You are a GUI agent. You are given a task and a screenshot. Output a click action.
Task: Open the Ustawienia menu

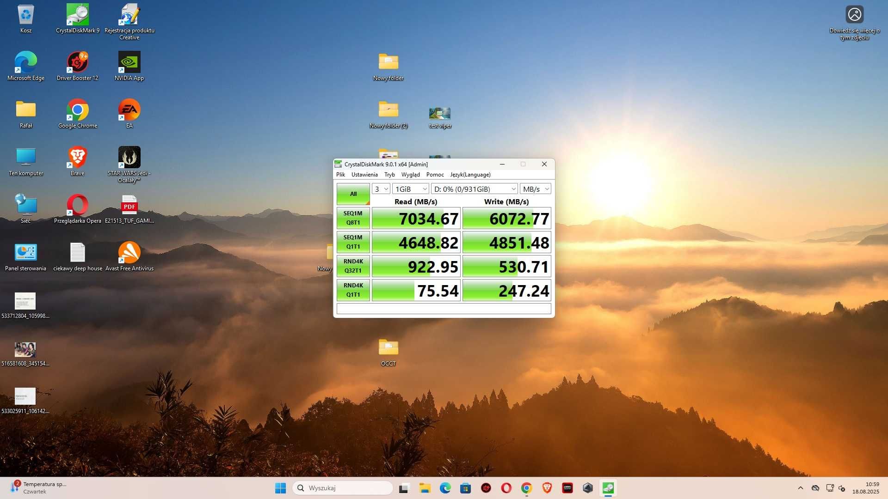coord(364,175)
